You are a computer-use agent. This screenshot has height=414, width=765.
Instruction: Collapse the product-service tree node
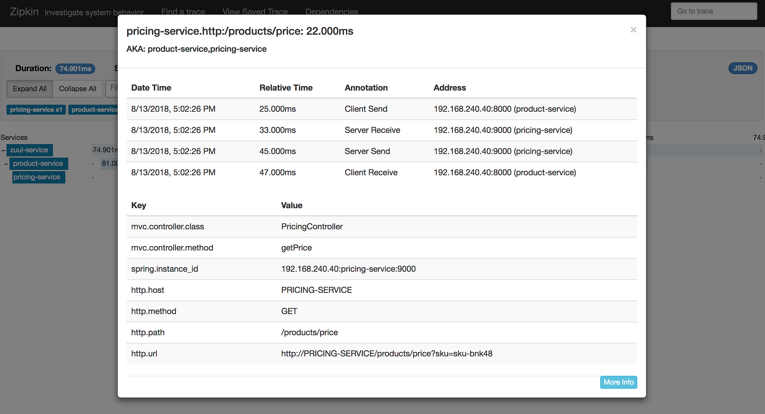pos(6,164)
